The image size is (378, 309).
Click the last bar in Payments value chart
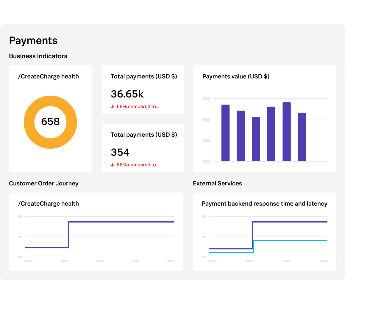(302, 137)
